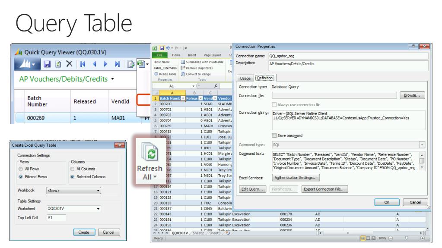Go to last record in Query Viewer
442x248 pixels.
[117, 64]
